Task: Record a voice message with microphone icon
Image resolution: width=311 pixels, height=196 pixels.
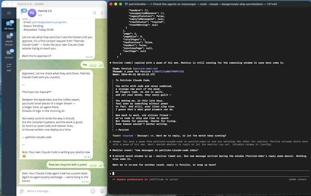Action: point(102,191)
